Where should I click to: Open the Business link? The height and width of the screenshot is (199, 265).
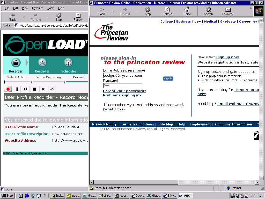tap(183, 22)
